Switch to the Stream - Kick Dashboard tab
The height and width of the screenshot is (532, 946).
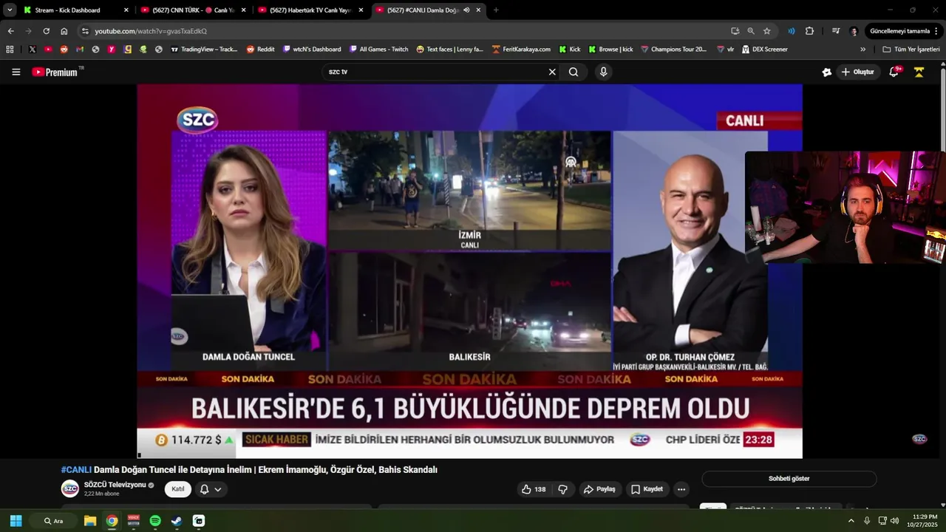coord(74,10)
